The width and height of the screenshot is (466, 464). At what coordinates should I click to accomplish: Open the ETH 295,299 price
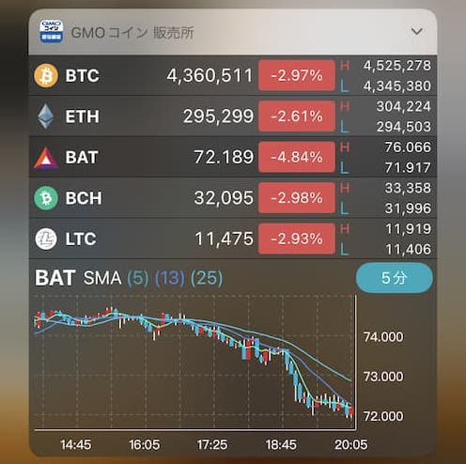click(218, 116)
